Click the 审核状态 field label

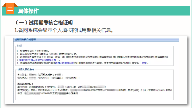[23, 78]
